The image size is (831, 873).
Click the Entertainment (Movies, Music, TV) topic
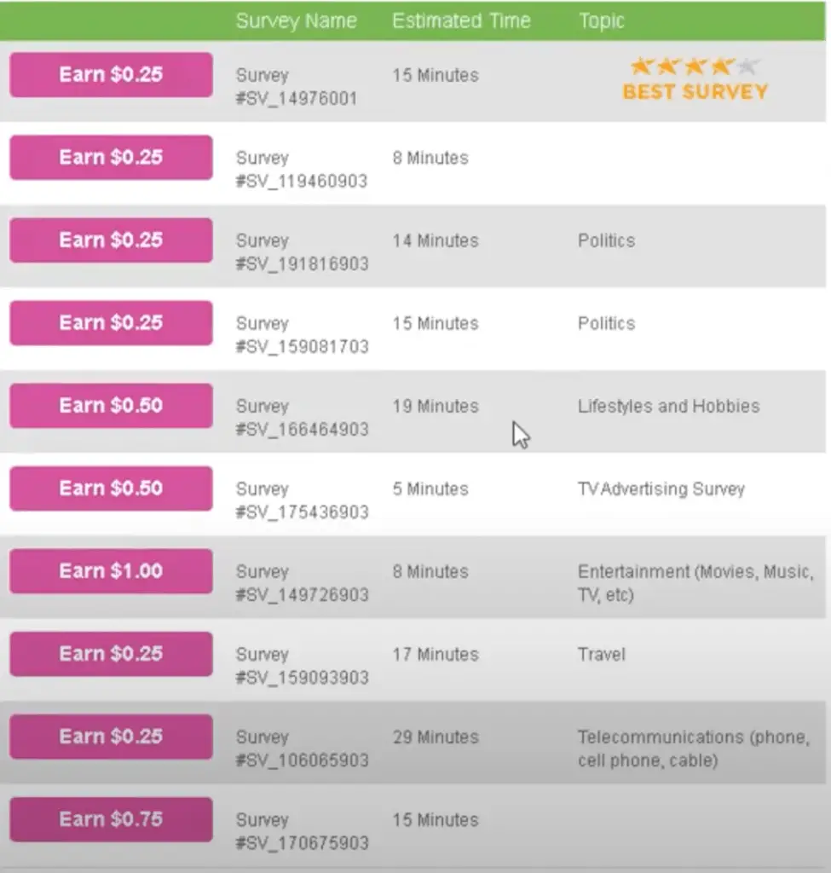pyautogui.click(x=695, y=583)
